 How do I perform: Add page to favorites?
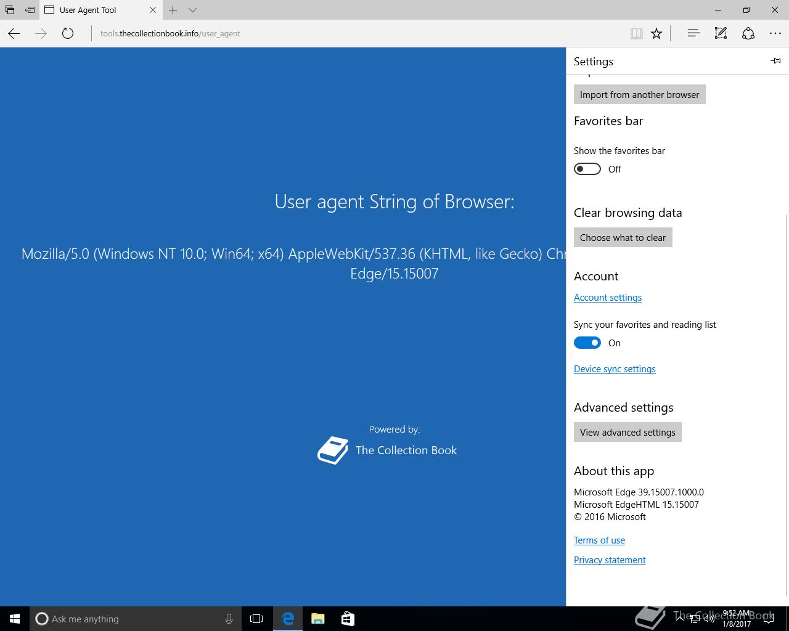(x=656, y=33)
